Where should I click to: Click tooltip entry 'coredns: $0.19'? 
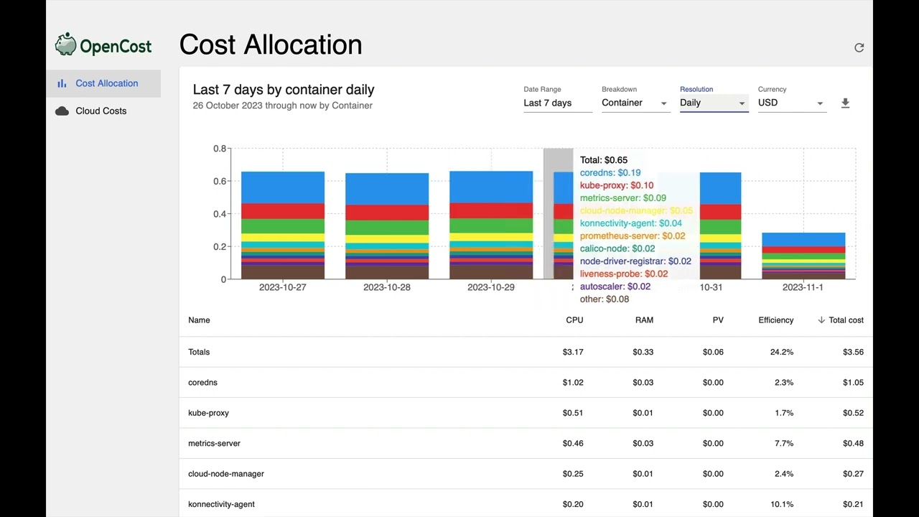(610, 173)
